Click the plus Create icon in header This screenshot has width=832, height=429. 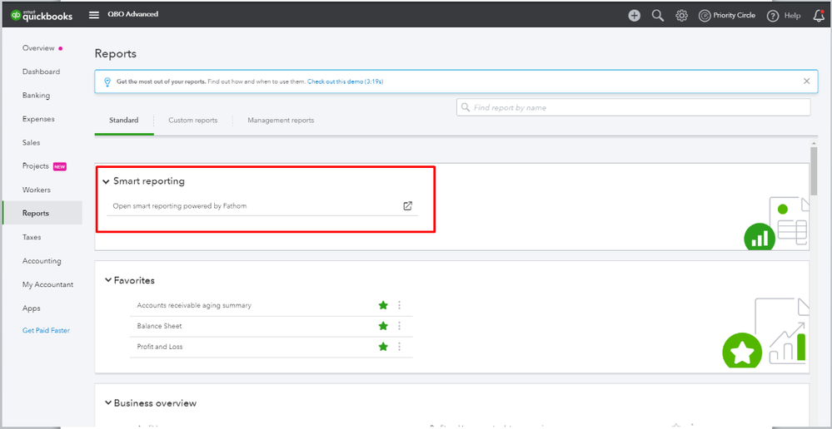[x=635, y=15]
